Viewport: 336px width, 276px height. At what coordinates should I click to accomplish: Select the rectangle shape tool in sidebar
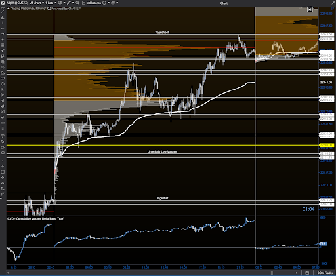[3, 78]
